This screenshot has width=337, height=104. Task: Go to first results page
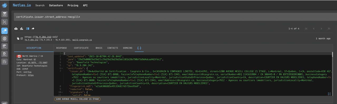pyautogui.click(x=306, y=29)
